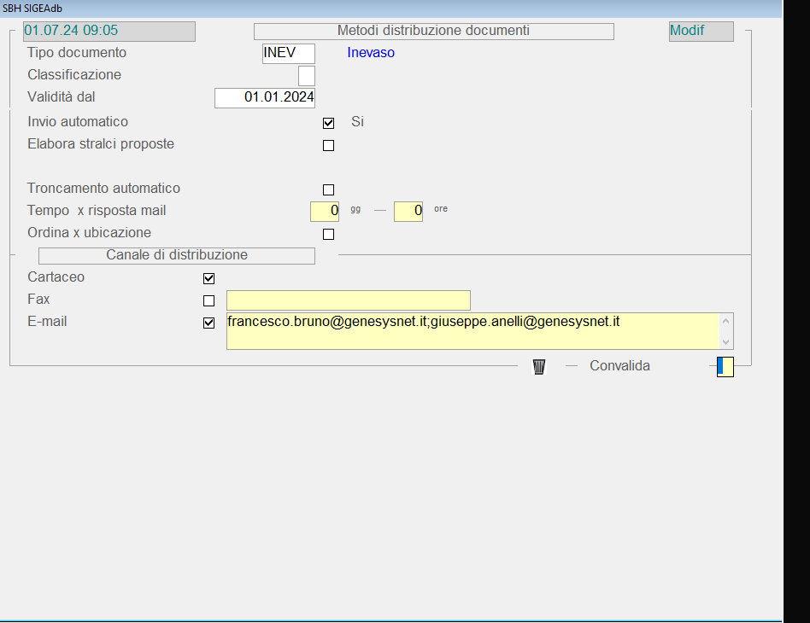Enable the Fax channel checkbox
Image resolution: width=810 pixels, height=623 pixels.
coord(208,300)
